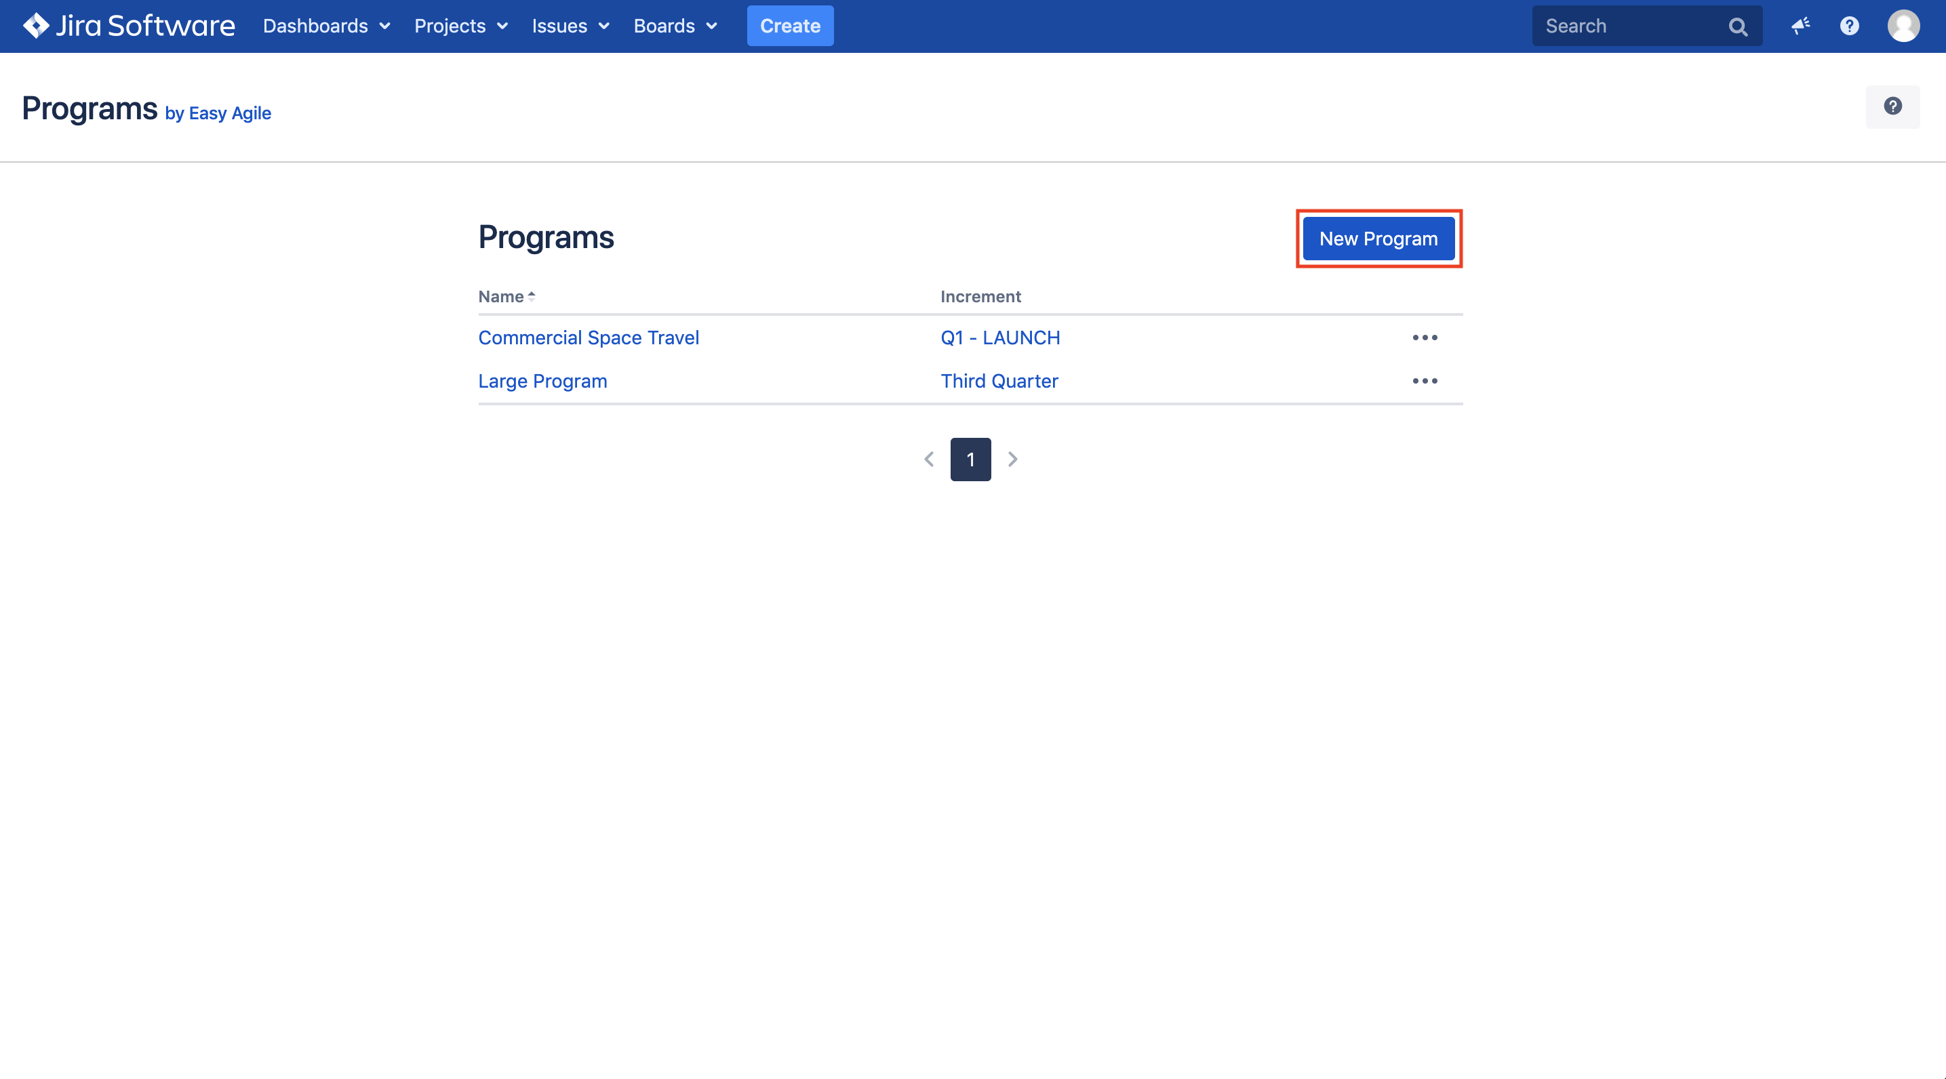This screenshot has height=1079, width=1946.
Task: Open the by Easy Agile link
Action: [x=218, y=113]
